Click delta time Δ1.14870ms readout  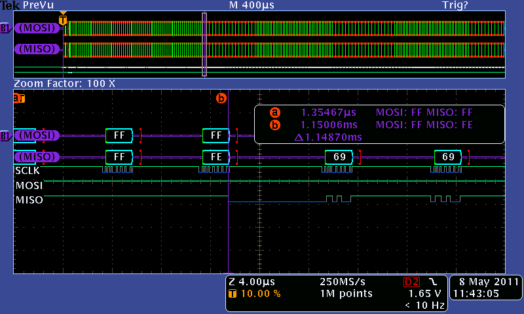[x=328, y=137]
